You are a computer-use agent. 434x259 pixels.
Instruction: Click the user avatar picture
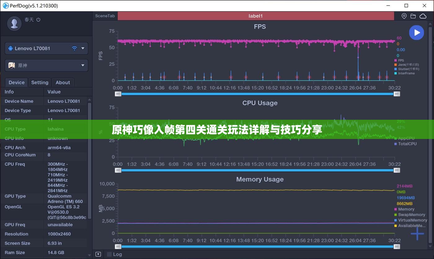pyautogui.click(x=14, y=23)
